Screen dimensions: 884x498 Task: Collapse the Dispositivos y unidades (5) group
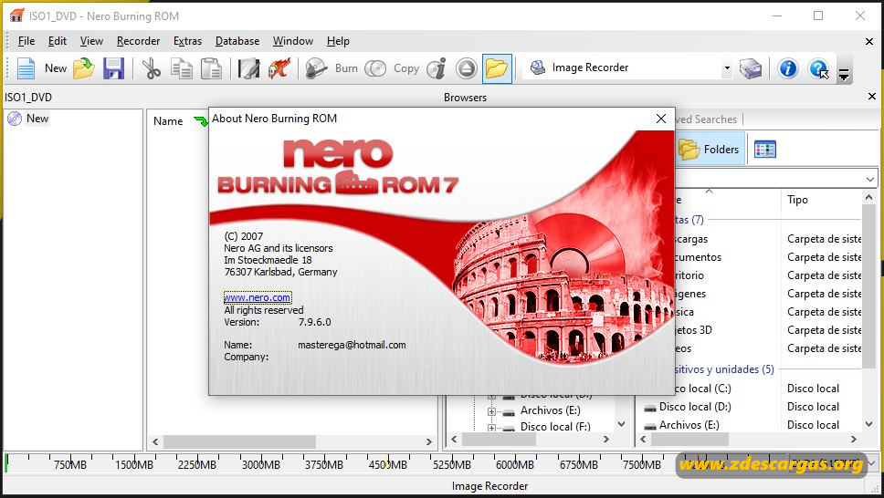pyautogui.click(x=724, y=369)
